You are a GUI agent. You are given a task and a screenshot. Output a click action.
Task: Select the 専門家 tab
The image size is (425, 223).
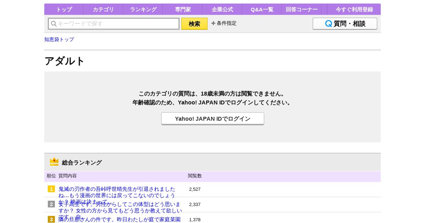pyautogui.click(x=183, y=10)
